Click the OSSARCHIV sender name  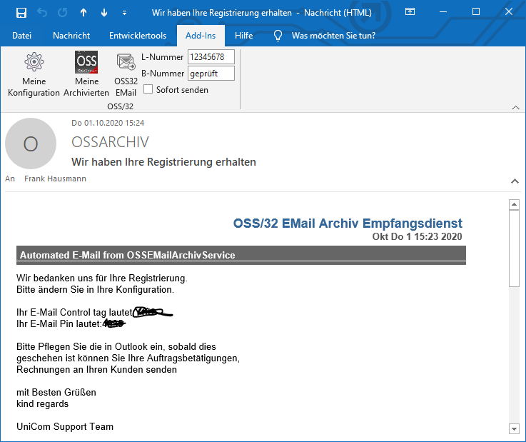110,142
